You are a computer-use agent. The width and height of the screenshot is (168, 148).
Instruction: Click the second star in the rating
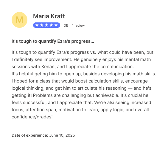[x=42, y=25]
